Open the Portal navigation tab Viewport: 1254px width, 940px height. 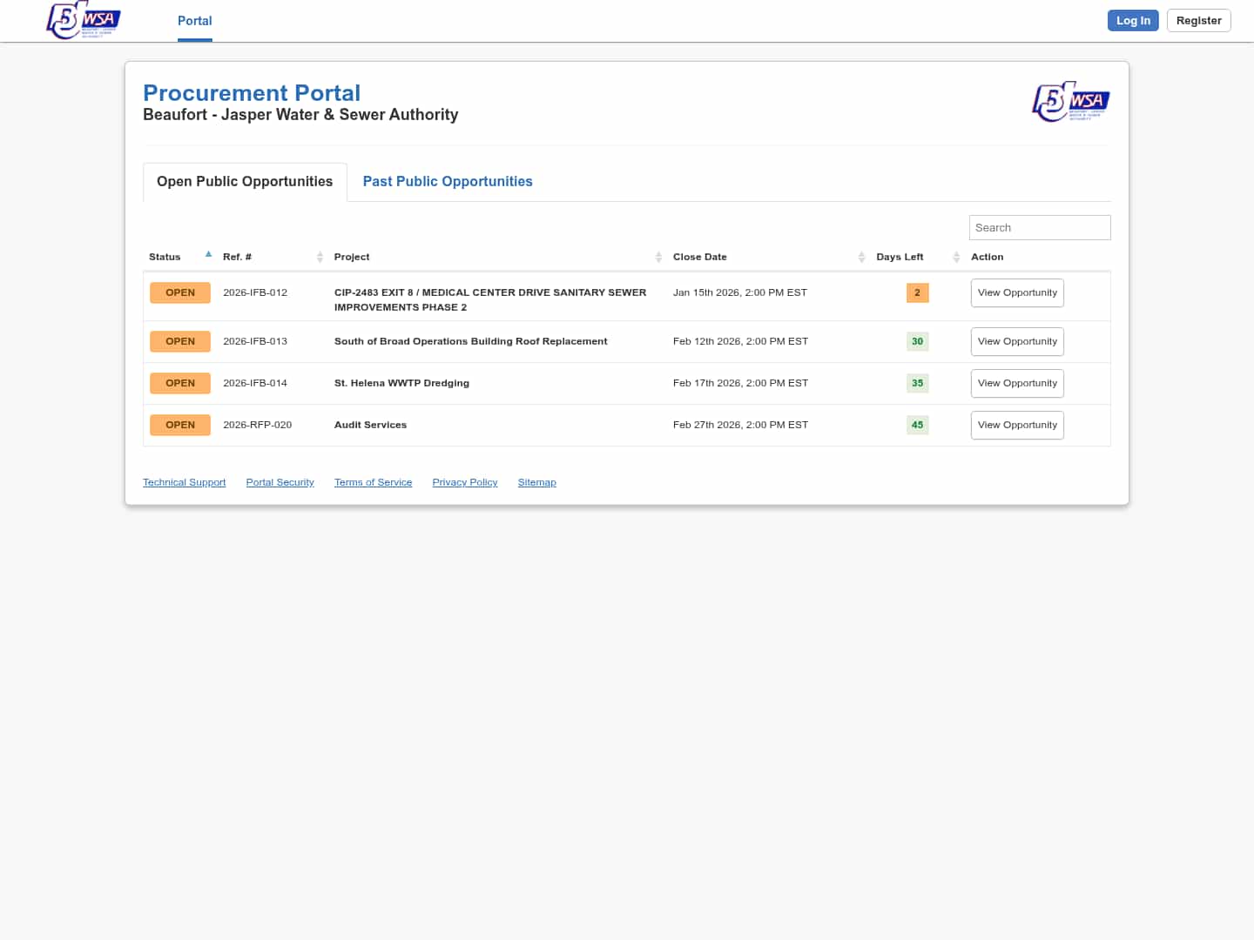(194, 21)
